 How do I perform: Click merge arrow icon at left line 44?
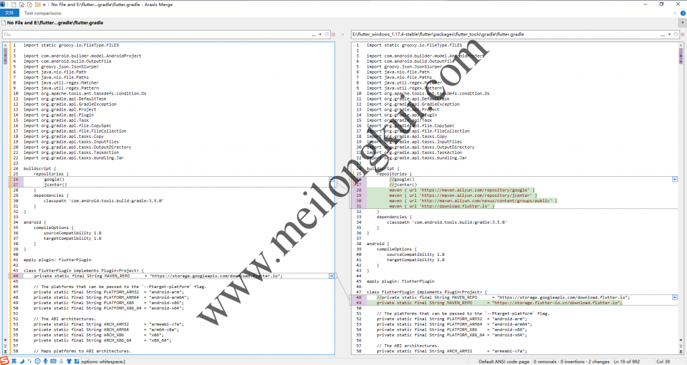(331, 276)
